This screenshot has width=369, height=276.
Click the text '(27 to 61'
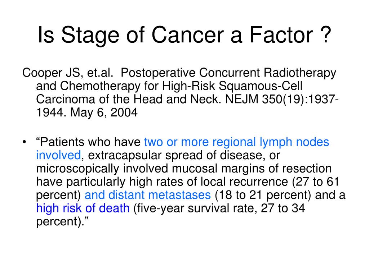click(316, 182)
